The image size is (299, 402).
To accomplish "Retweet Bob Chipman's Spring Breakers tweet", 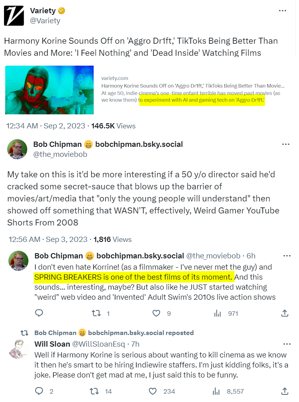I will point(97,313).
